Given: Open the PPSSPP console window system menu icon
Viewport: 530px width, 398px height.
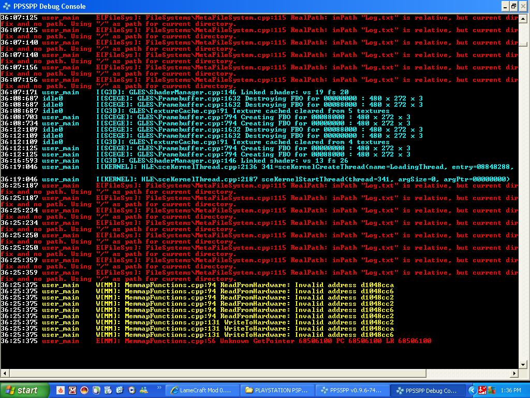Looking at the screenshot, I should (x=6, y=6).
